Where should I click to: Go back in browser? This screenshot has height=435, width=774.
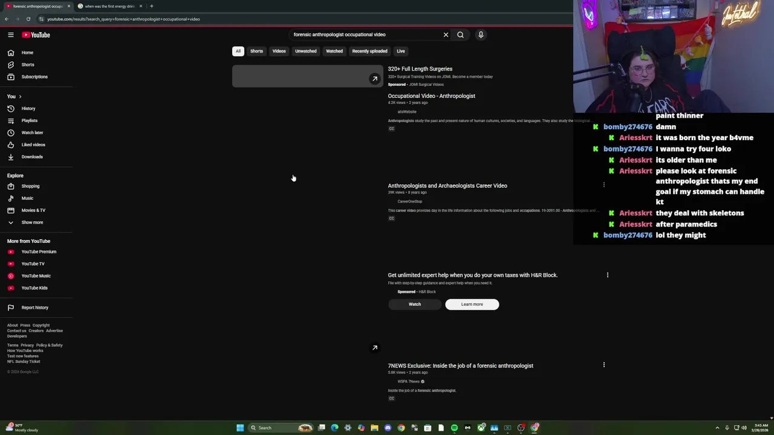(x=7, y=19)
